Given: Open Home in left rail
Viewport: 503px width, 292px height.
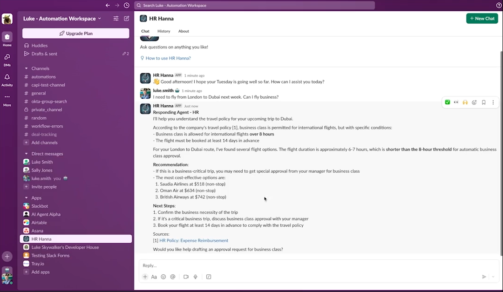Looking at the screenshot, I should click(x=7, y=39).
